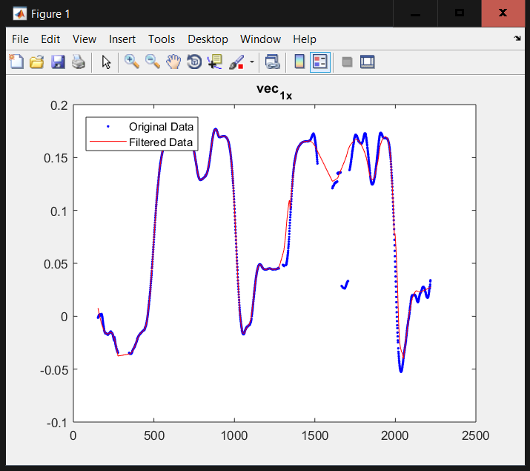Screen dimensions: 530x471
Task: Open the Help menu
Action: (305, 39)
